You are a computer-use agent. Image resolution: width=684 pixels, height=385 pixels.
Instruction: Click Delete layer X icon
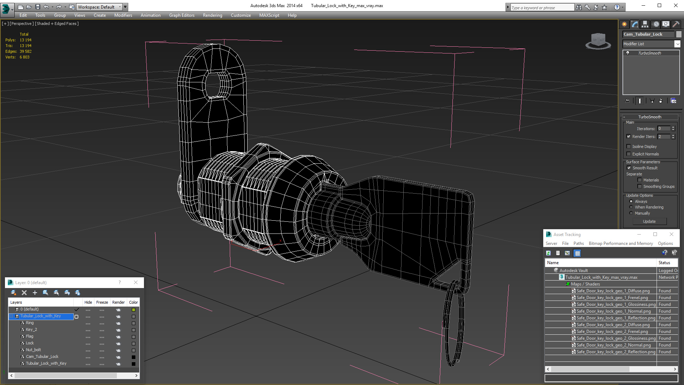click(24, 293)
